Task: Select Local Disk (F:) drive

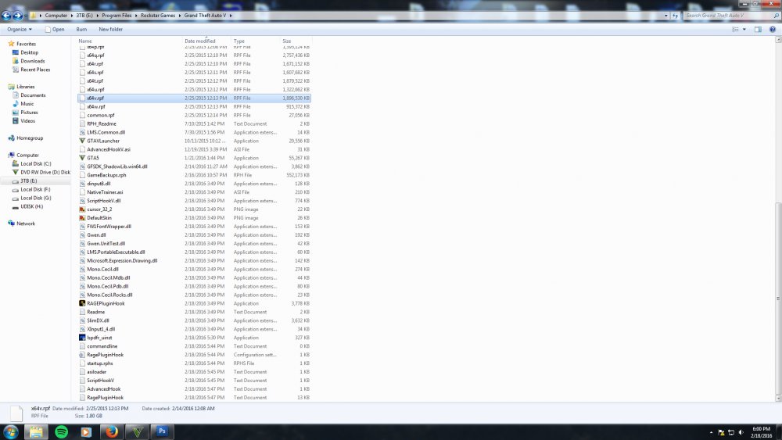Action: pos(35,189)
